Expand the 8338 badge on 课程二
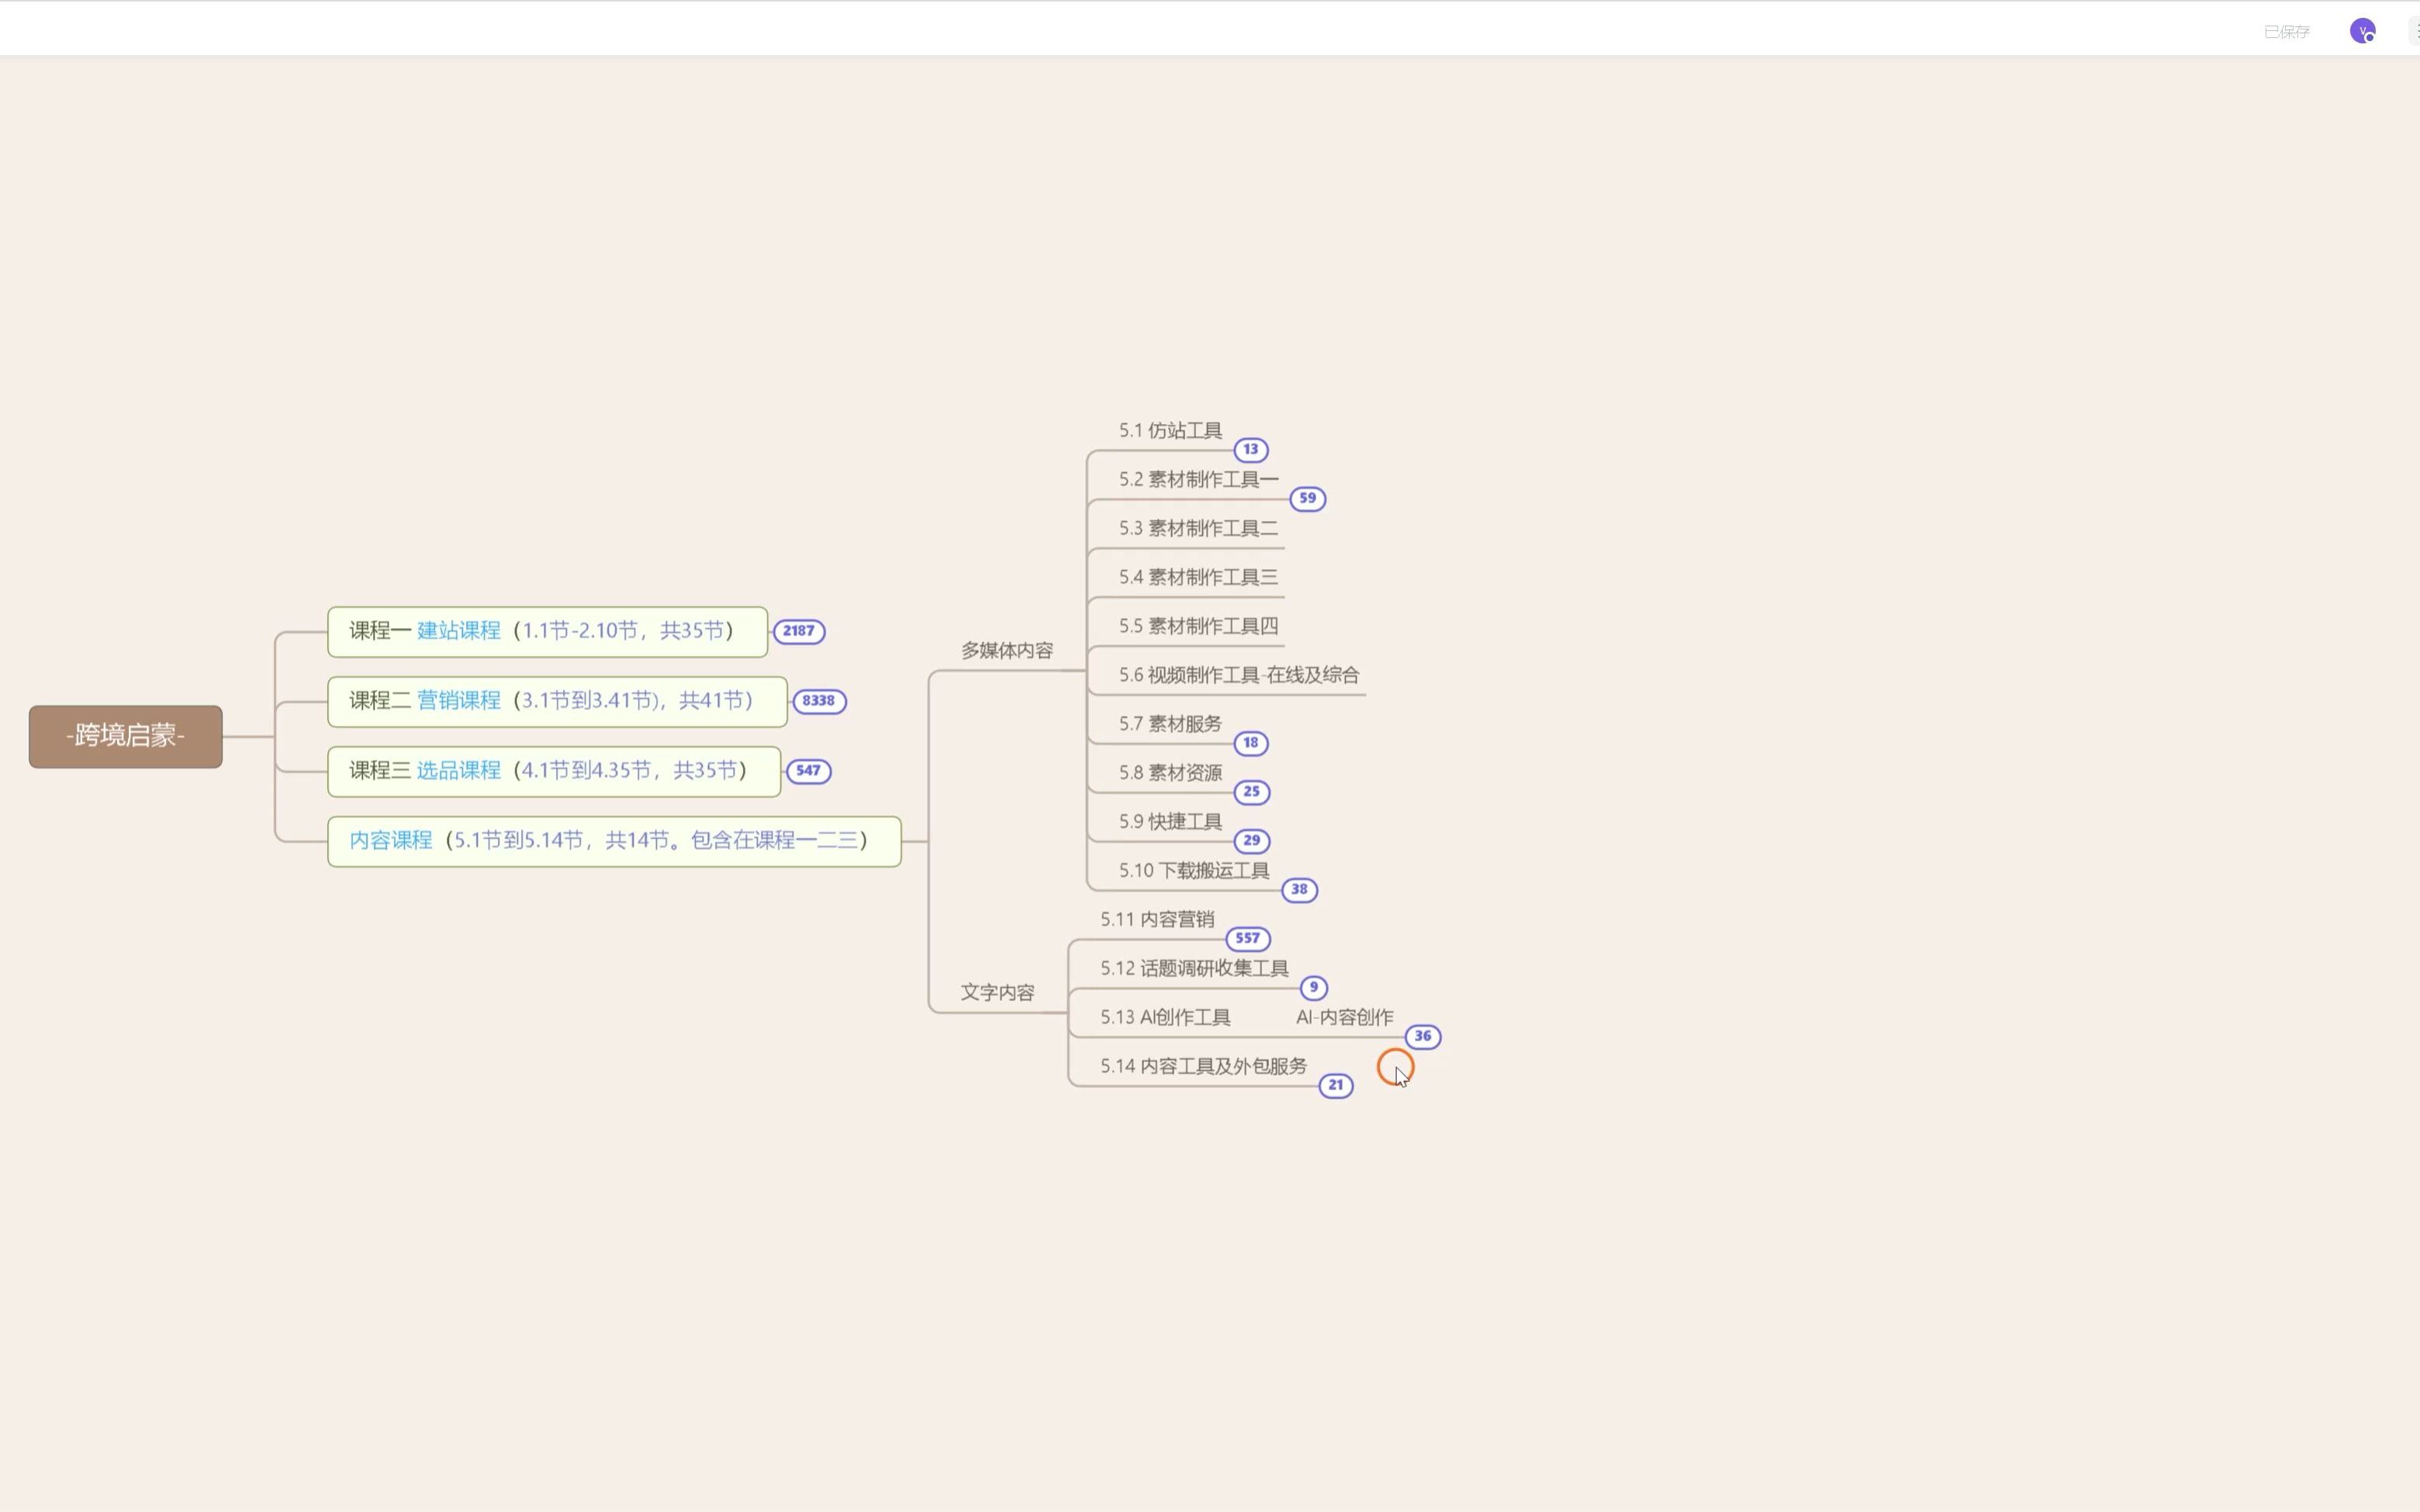 click(818, 701)
